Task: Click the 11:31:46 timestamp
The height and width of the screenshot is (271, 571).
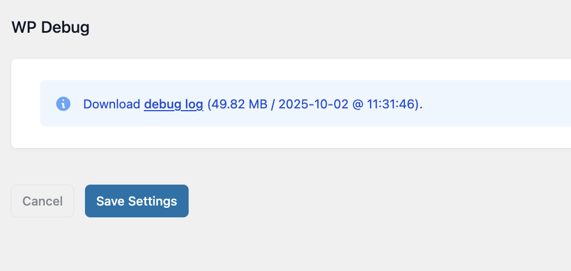Action: click(391, 104)
